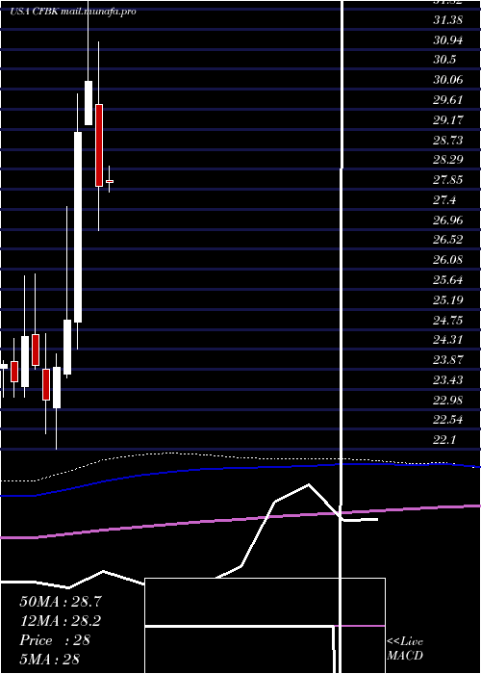Viewport: 481px width, 674px height.
Task: Click the 22.54 price axis label
Action: tap(448, 420)
